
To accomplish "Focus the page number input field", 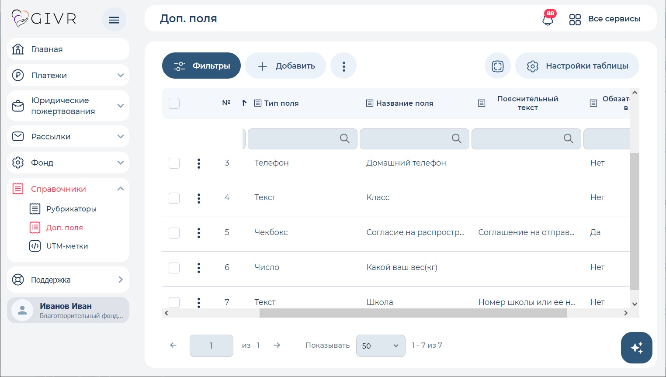I will 212,346.
